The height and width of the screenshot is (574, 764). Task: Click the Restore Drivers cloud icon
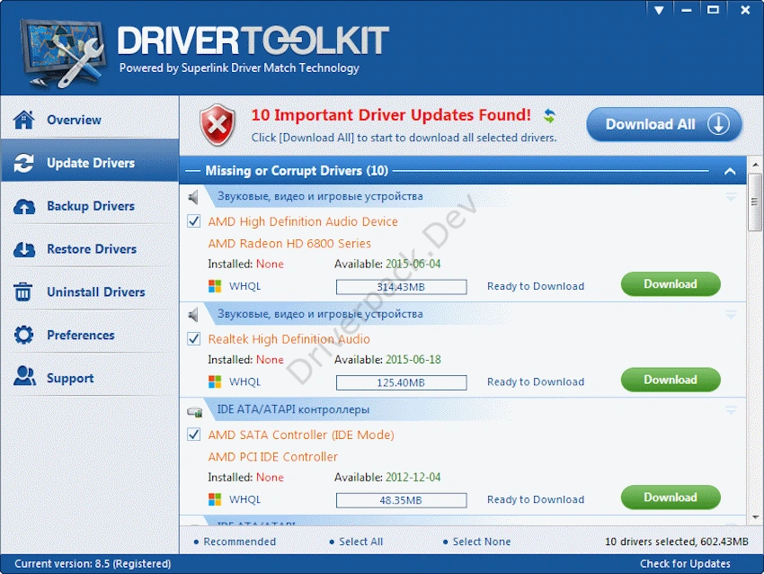coord(24,249)
